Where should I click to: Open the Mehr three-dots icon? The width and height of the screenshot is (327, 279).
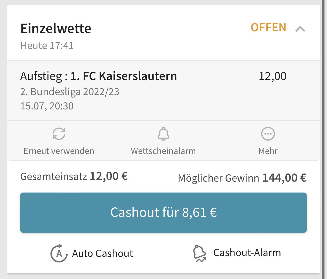[x=268, y=134]
